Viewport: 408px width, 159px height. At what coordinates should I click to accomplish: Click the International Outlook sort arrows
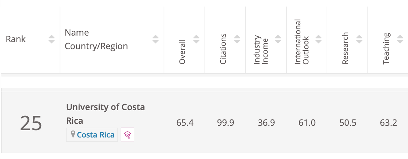pos(318,39)
